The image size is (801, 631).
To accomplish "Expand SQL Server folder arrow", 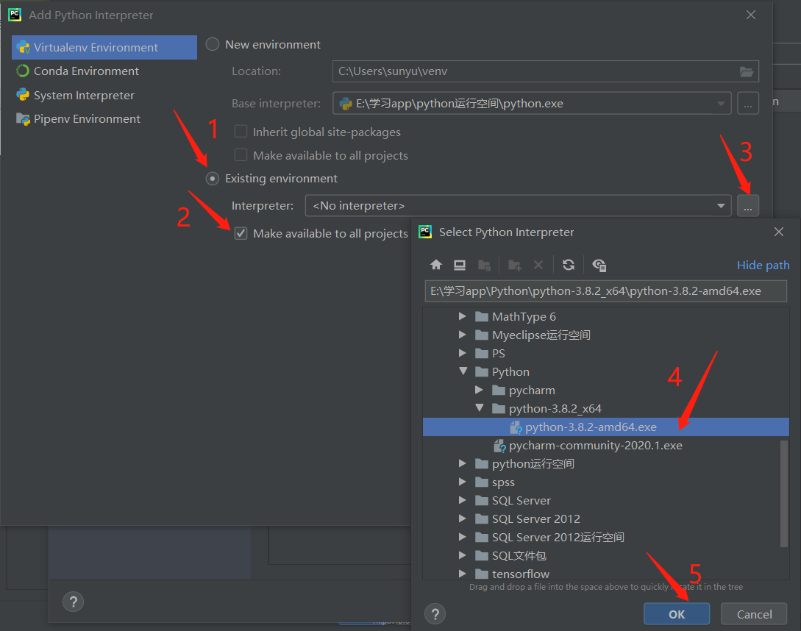I will click(x=463, y=500).
